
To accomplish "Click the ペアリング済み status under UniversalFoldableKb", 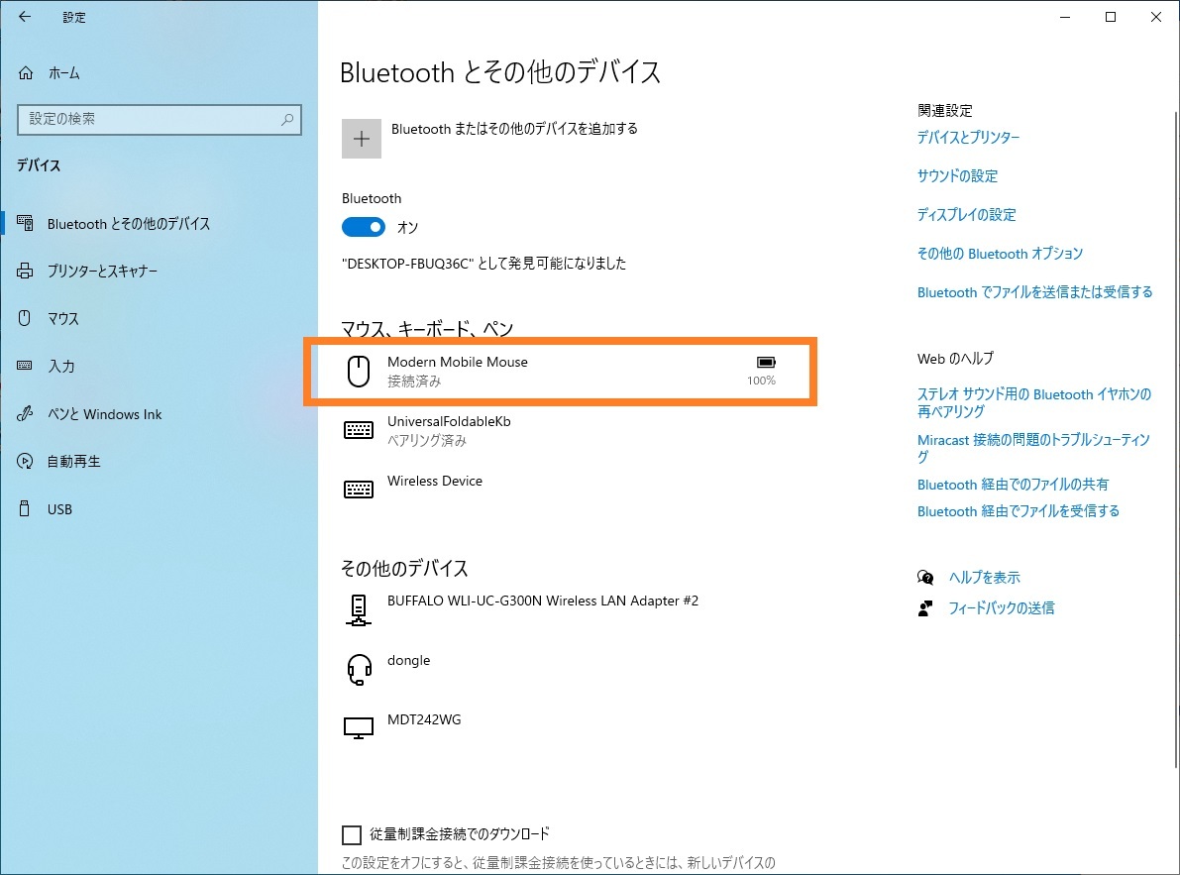I will coord(427,441).
